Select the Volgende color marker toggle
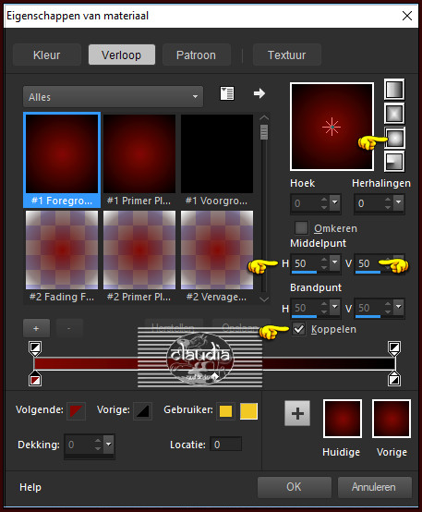 76,410
